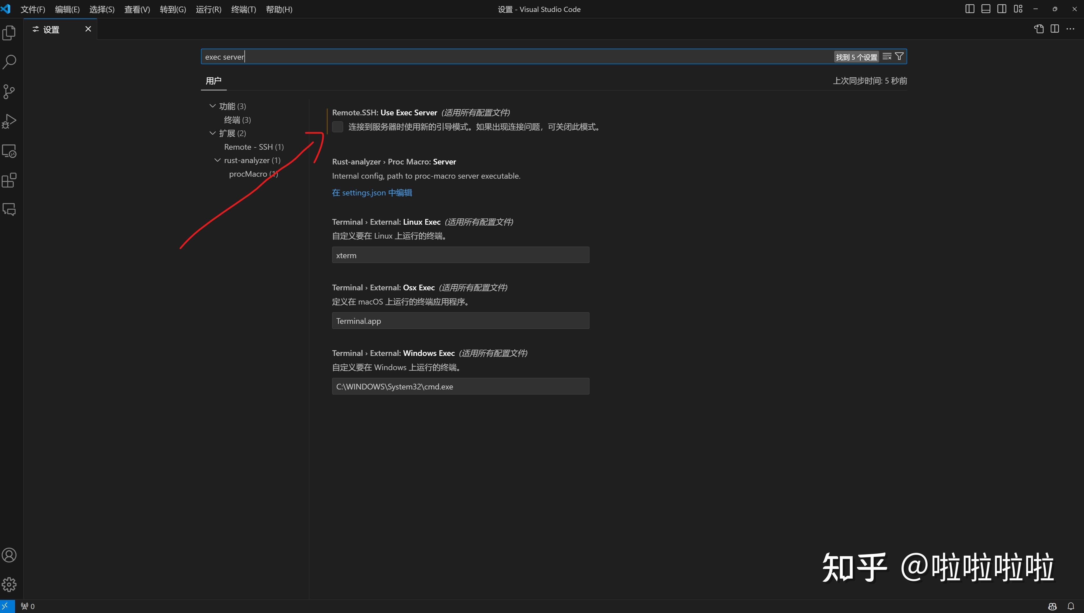Enable Remote.SSH: Use Exec Server checkbox
This screenshot has height=613, width=1084.
click(x=337, y=126)
